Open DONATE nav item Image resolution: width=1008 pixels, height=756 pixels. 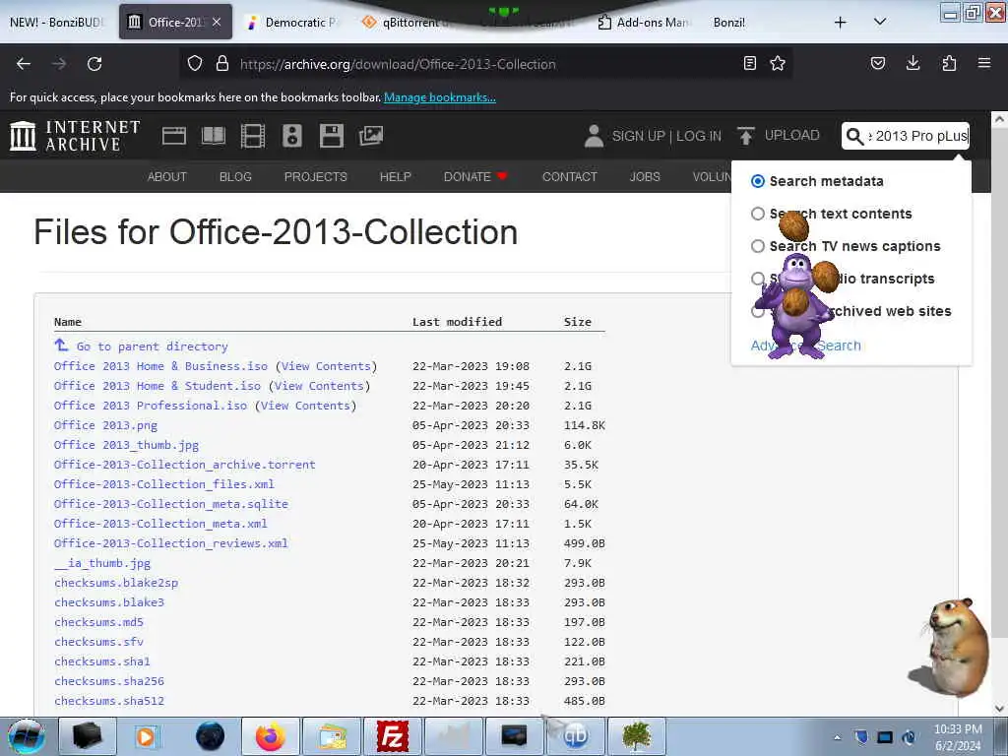click(x=475, y=177)
